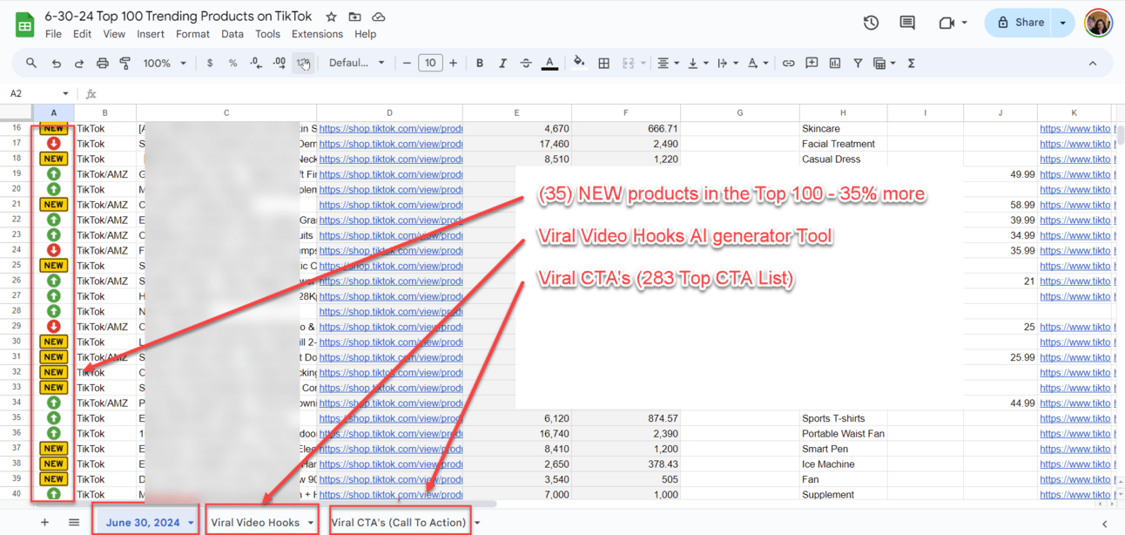Expand the font family dropdown
Screen dimensions: 1125x535
pyautogui.click(x=356, y=64)
